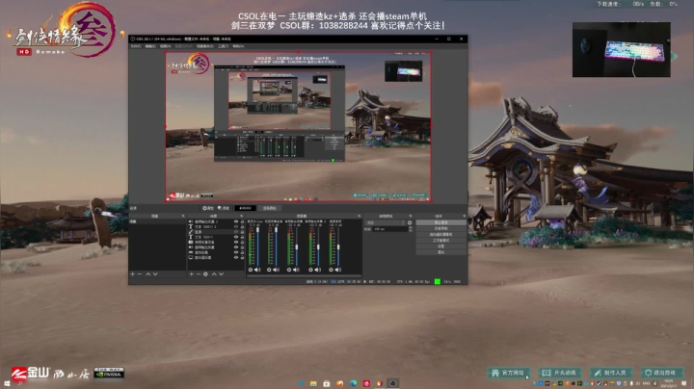Open File Explorer from the taskbar

click(313, 383)
